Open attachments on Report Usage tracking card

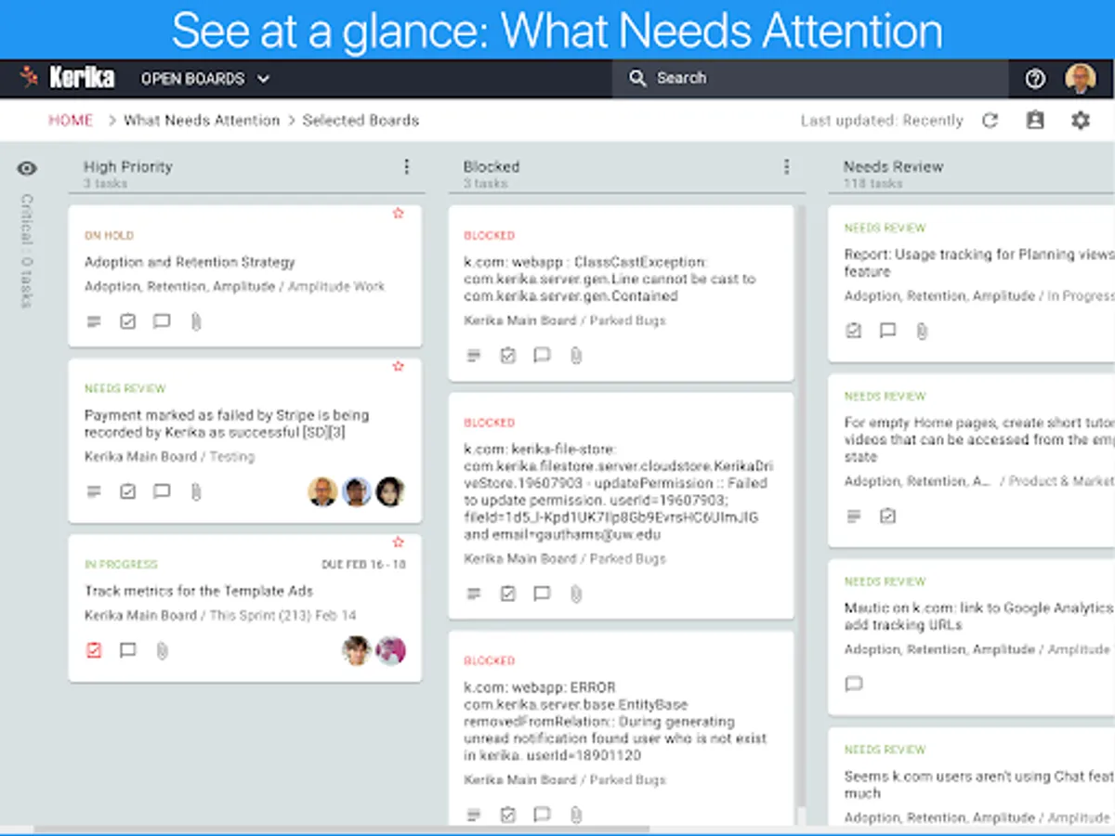pos(922,331)
